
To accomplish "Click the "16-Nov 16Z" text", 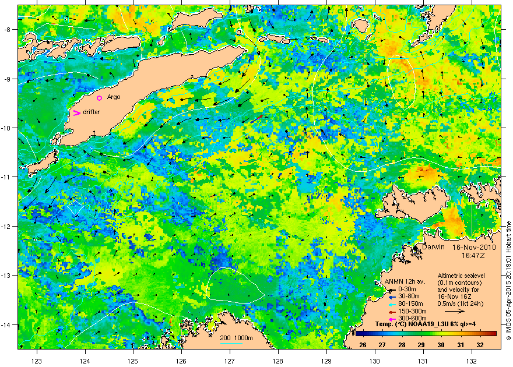I will 455,297.
